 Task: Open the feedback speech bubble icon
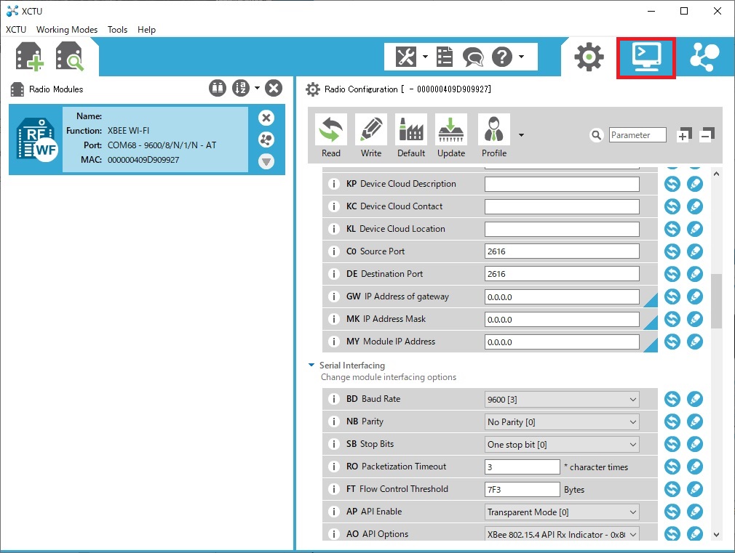[x=473, y=57]
